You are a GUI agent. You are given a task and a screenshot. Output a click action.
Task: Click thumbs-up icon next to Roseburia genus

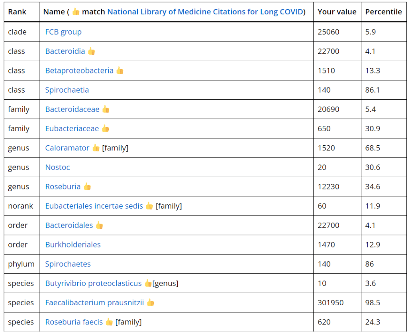pyautogui.click(x=87, y=187)
